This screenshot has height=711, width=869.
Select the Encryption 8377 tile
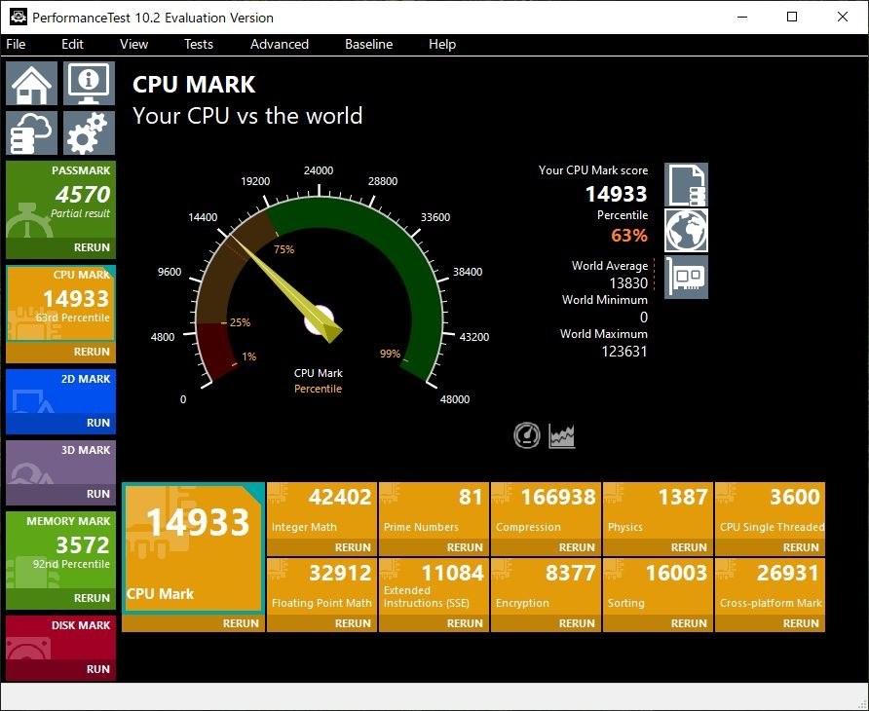[546, 586]
